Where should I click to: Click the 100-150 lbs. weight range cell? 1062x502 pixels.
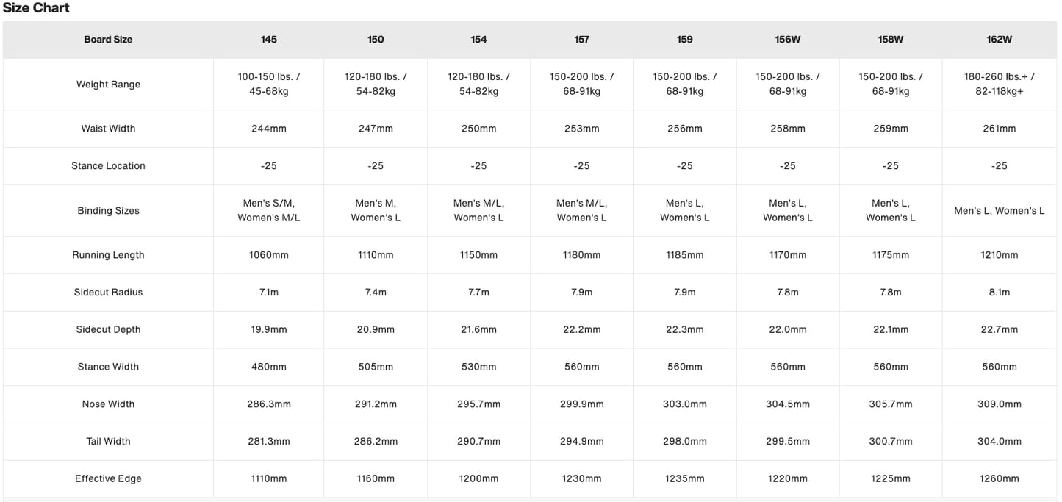tap(269, 85)
